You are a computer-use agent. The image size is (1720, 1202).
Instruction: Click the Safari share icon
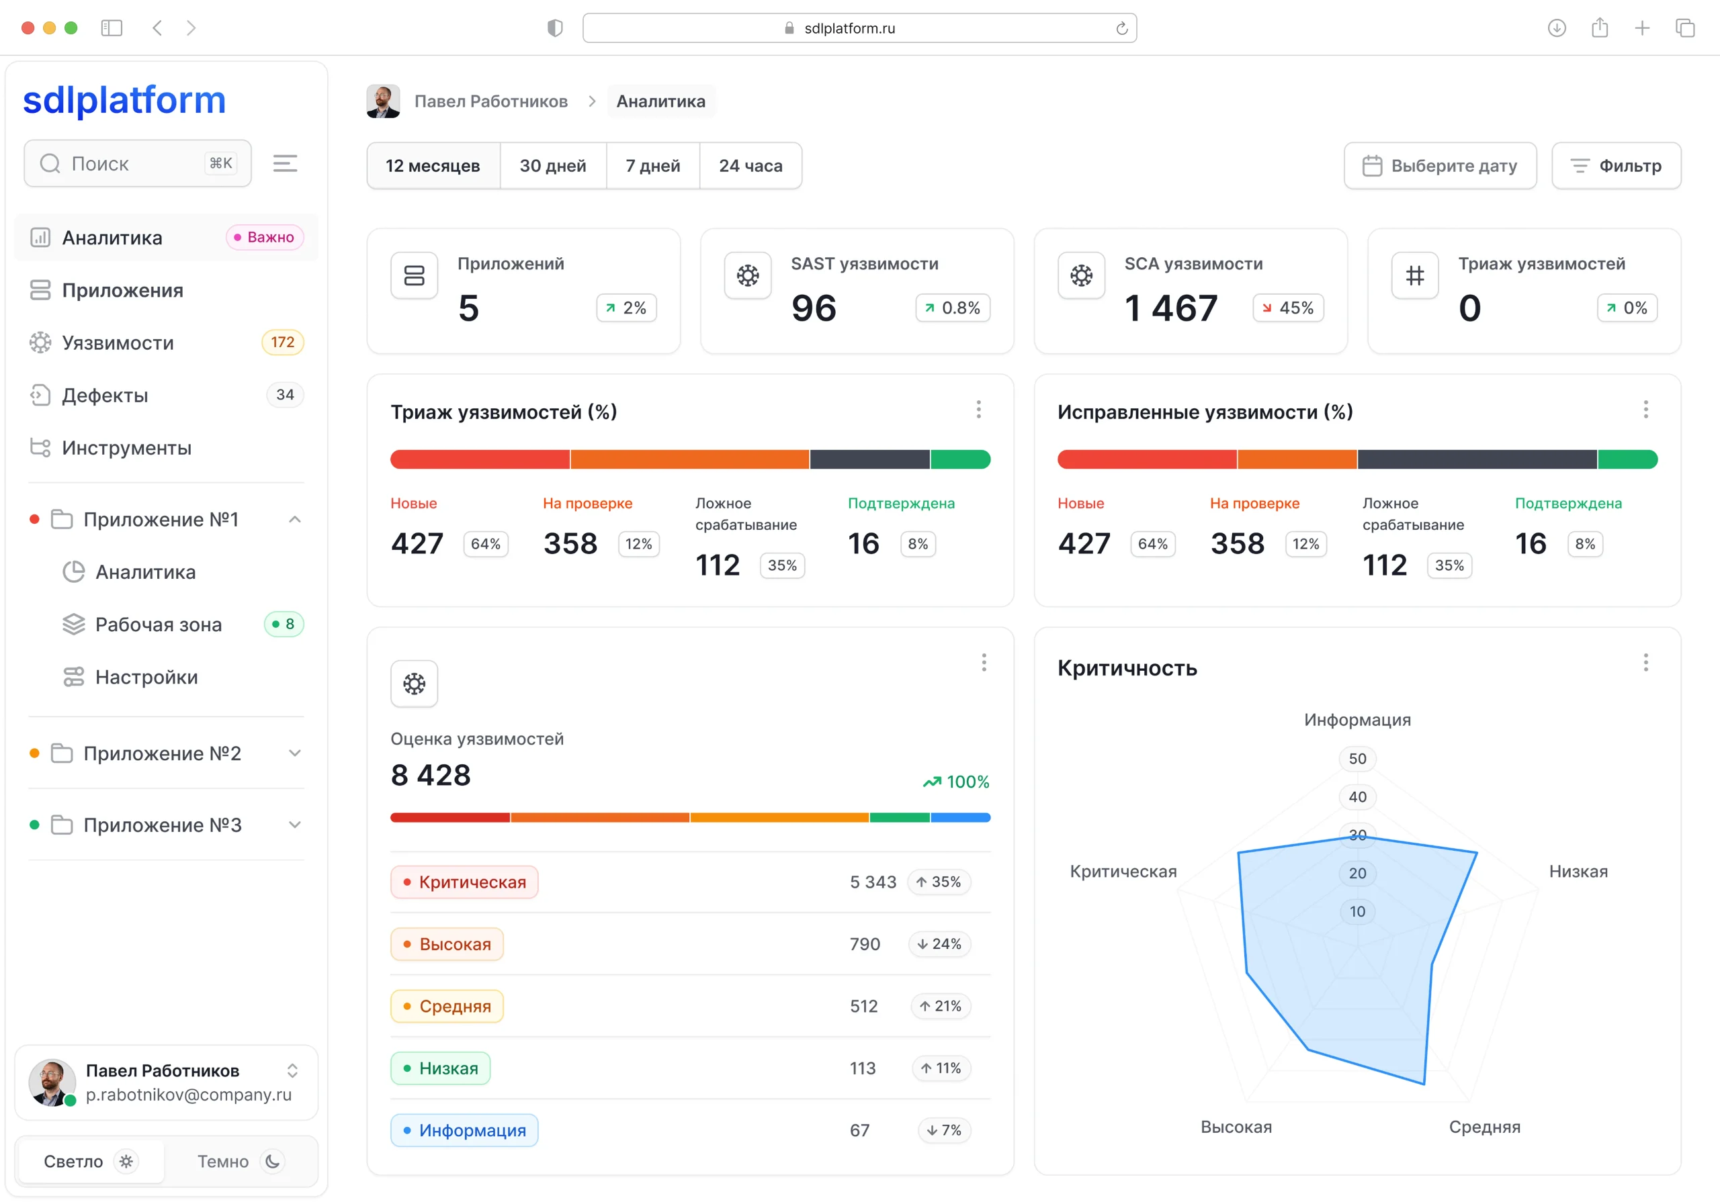click(1599, 28)
